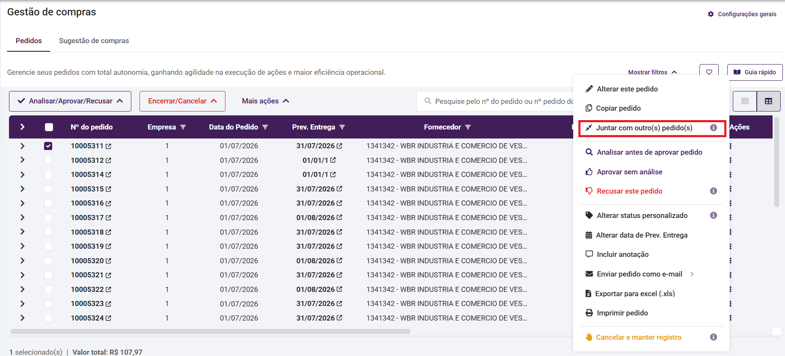Check the checkbox for order 10005323
The height and width of the screenshot is (356, 785).
coord(48,304)
